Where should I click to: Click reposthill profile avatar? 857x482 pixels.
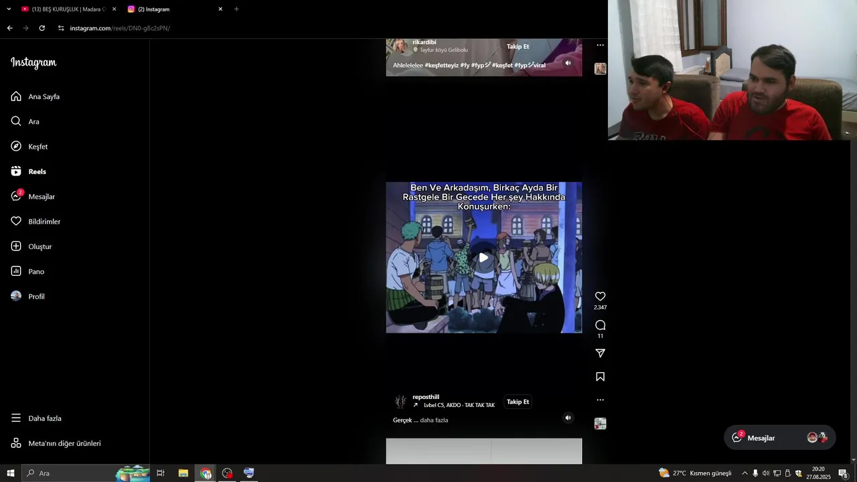(x=400, y=402)
